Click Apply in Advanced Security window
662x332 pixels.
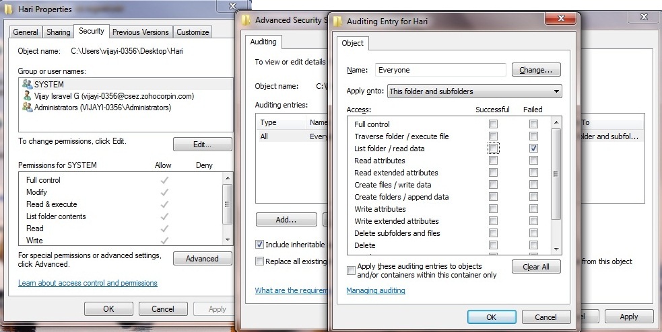[628, 317]
